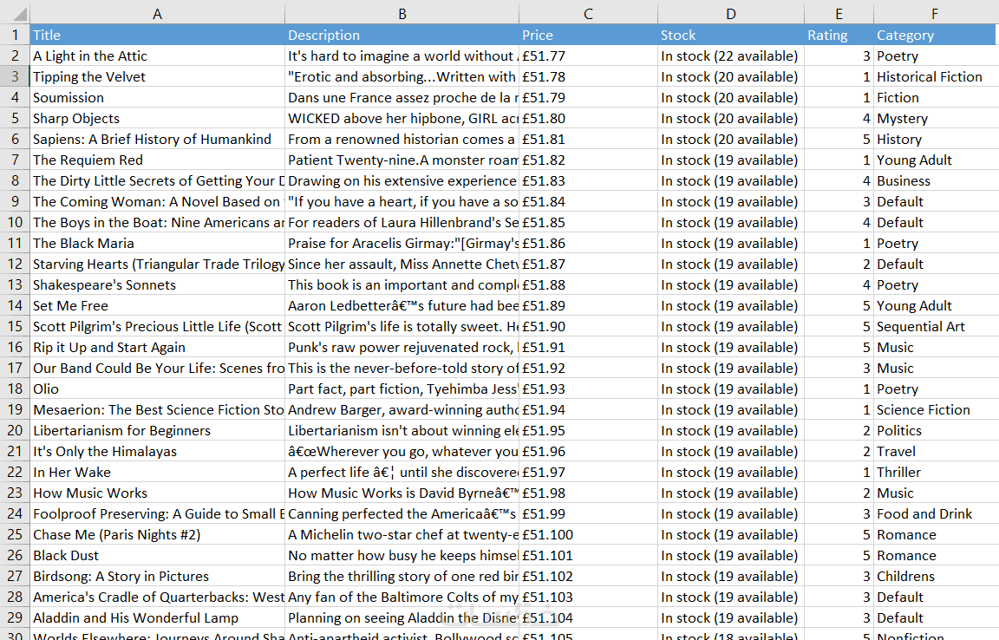Select column C header
Screen dimensions: 999x640
pyautogui.click(x=588, y=13)
